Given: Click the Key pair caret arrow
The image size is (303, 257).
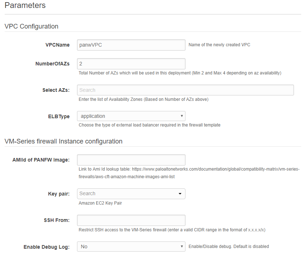Looking at the screenshot, I should pyautogui.click(x=180, y=194).
